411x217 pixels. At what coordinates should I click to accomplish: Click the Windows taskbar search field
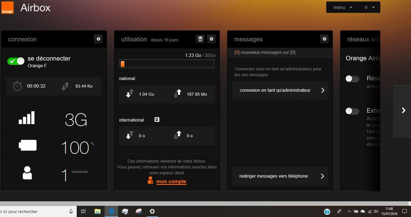coord(35,212)
